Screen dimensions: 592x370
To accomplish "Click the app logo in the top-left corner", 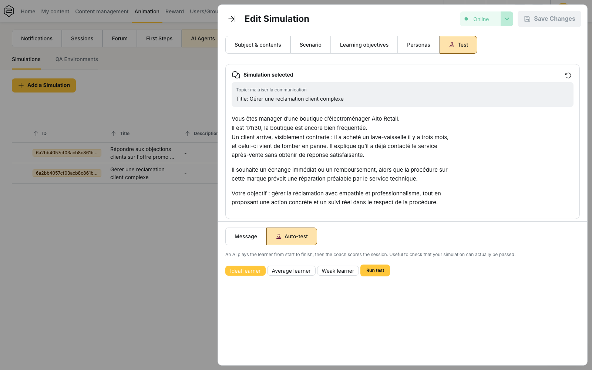I will tap(9, 11).
